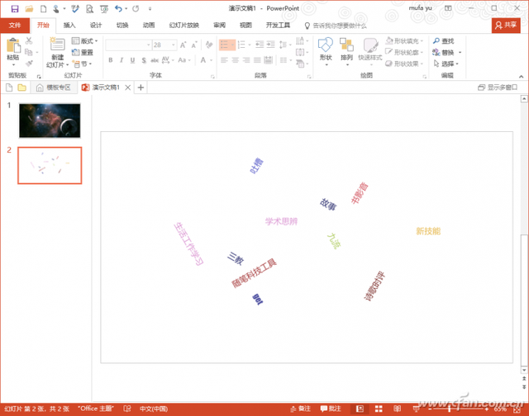
Task: Click the Redo icon in title bar
Action: 136,9
